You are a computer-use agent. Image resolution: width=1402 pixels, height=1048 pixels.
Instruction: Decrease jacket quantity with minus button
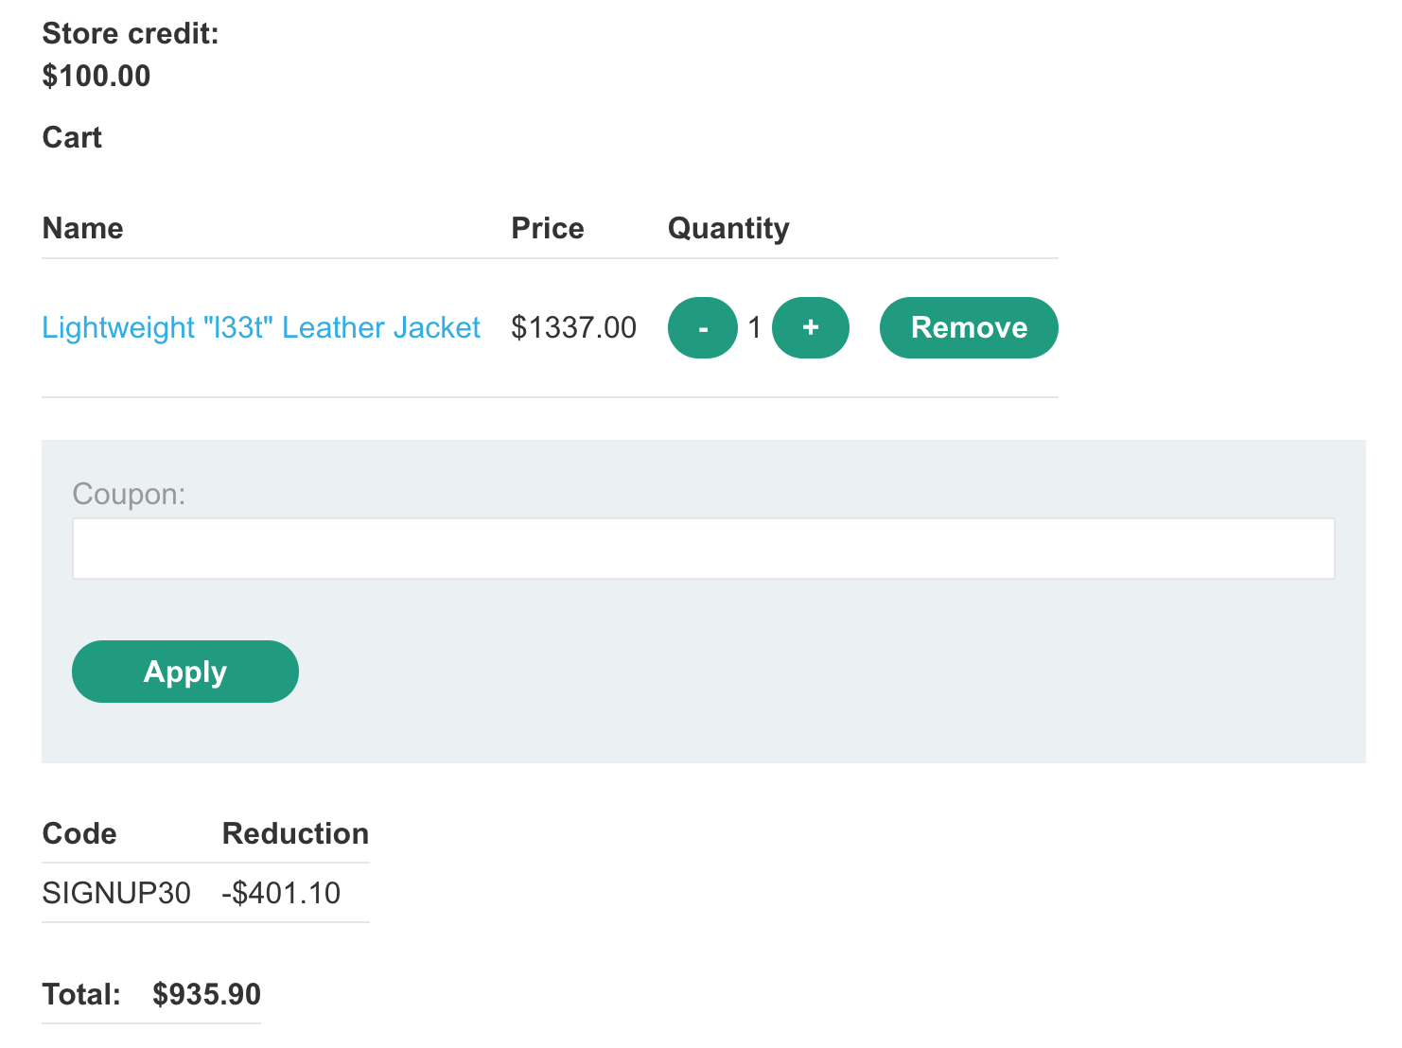(702, 327)
